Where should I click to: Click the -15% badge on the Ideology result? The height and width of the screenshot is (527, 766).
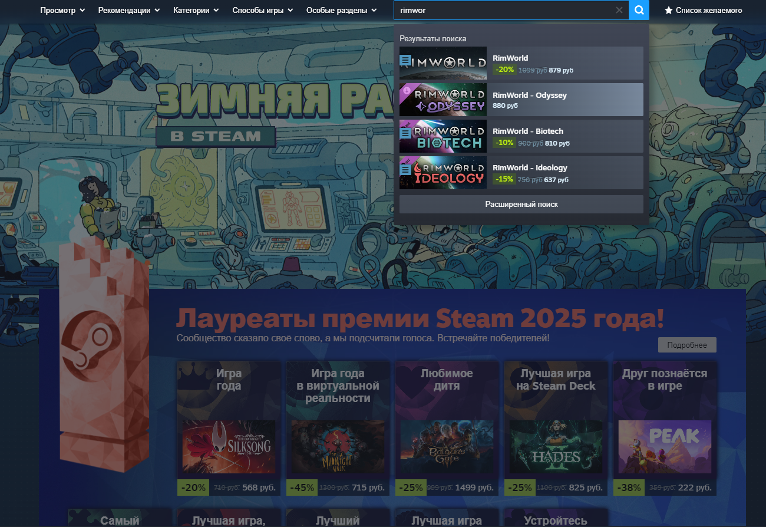pyautogui.click(x=505, y=179)
